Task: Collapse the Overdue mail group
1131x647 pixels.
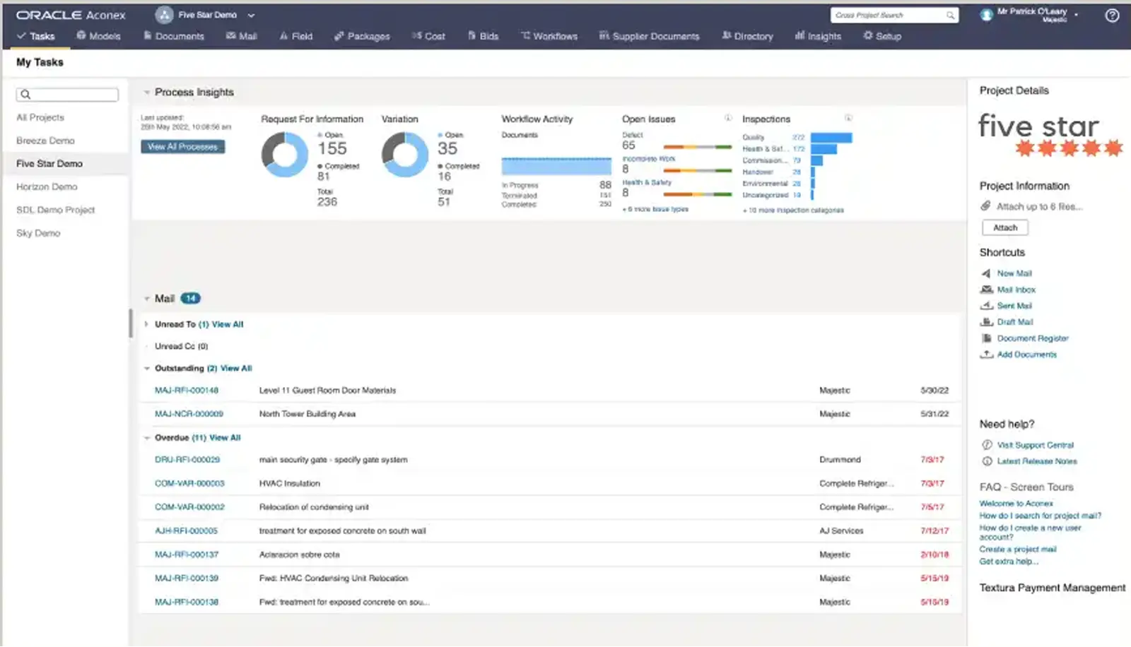Action: [146, 438]
